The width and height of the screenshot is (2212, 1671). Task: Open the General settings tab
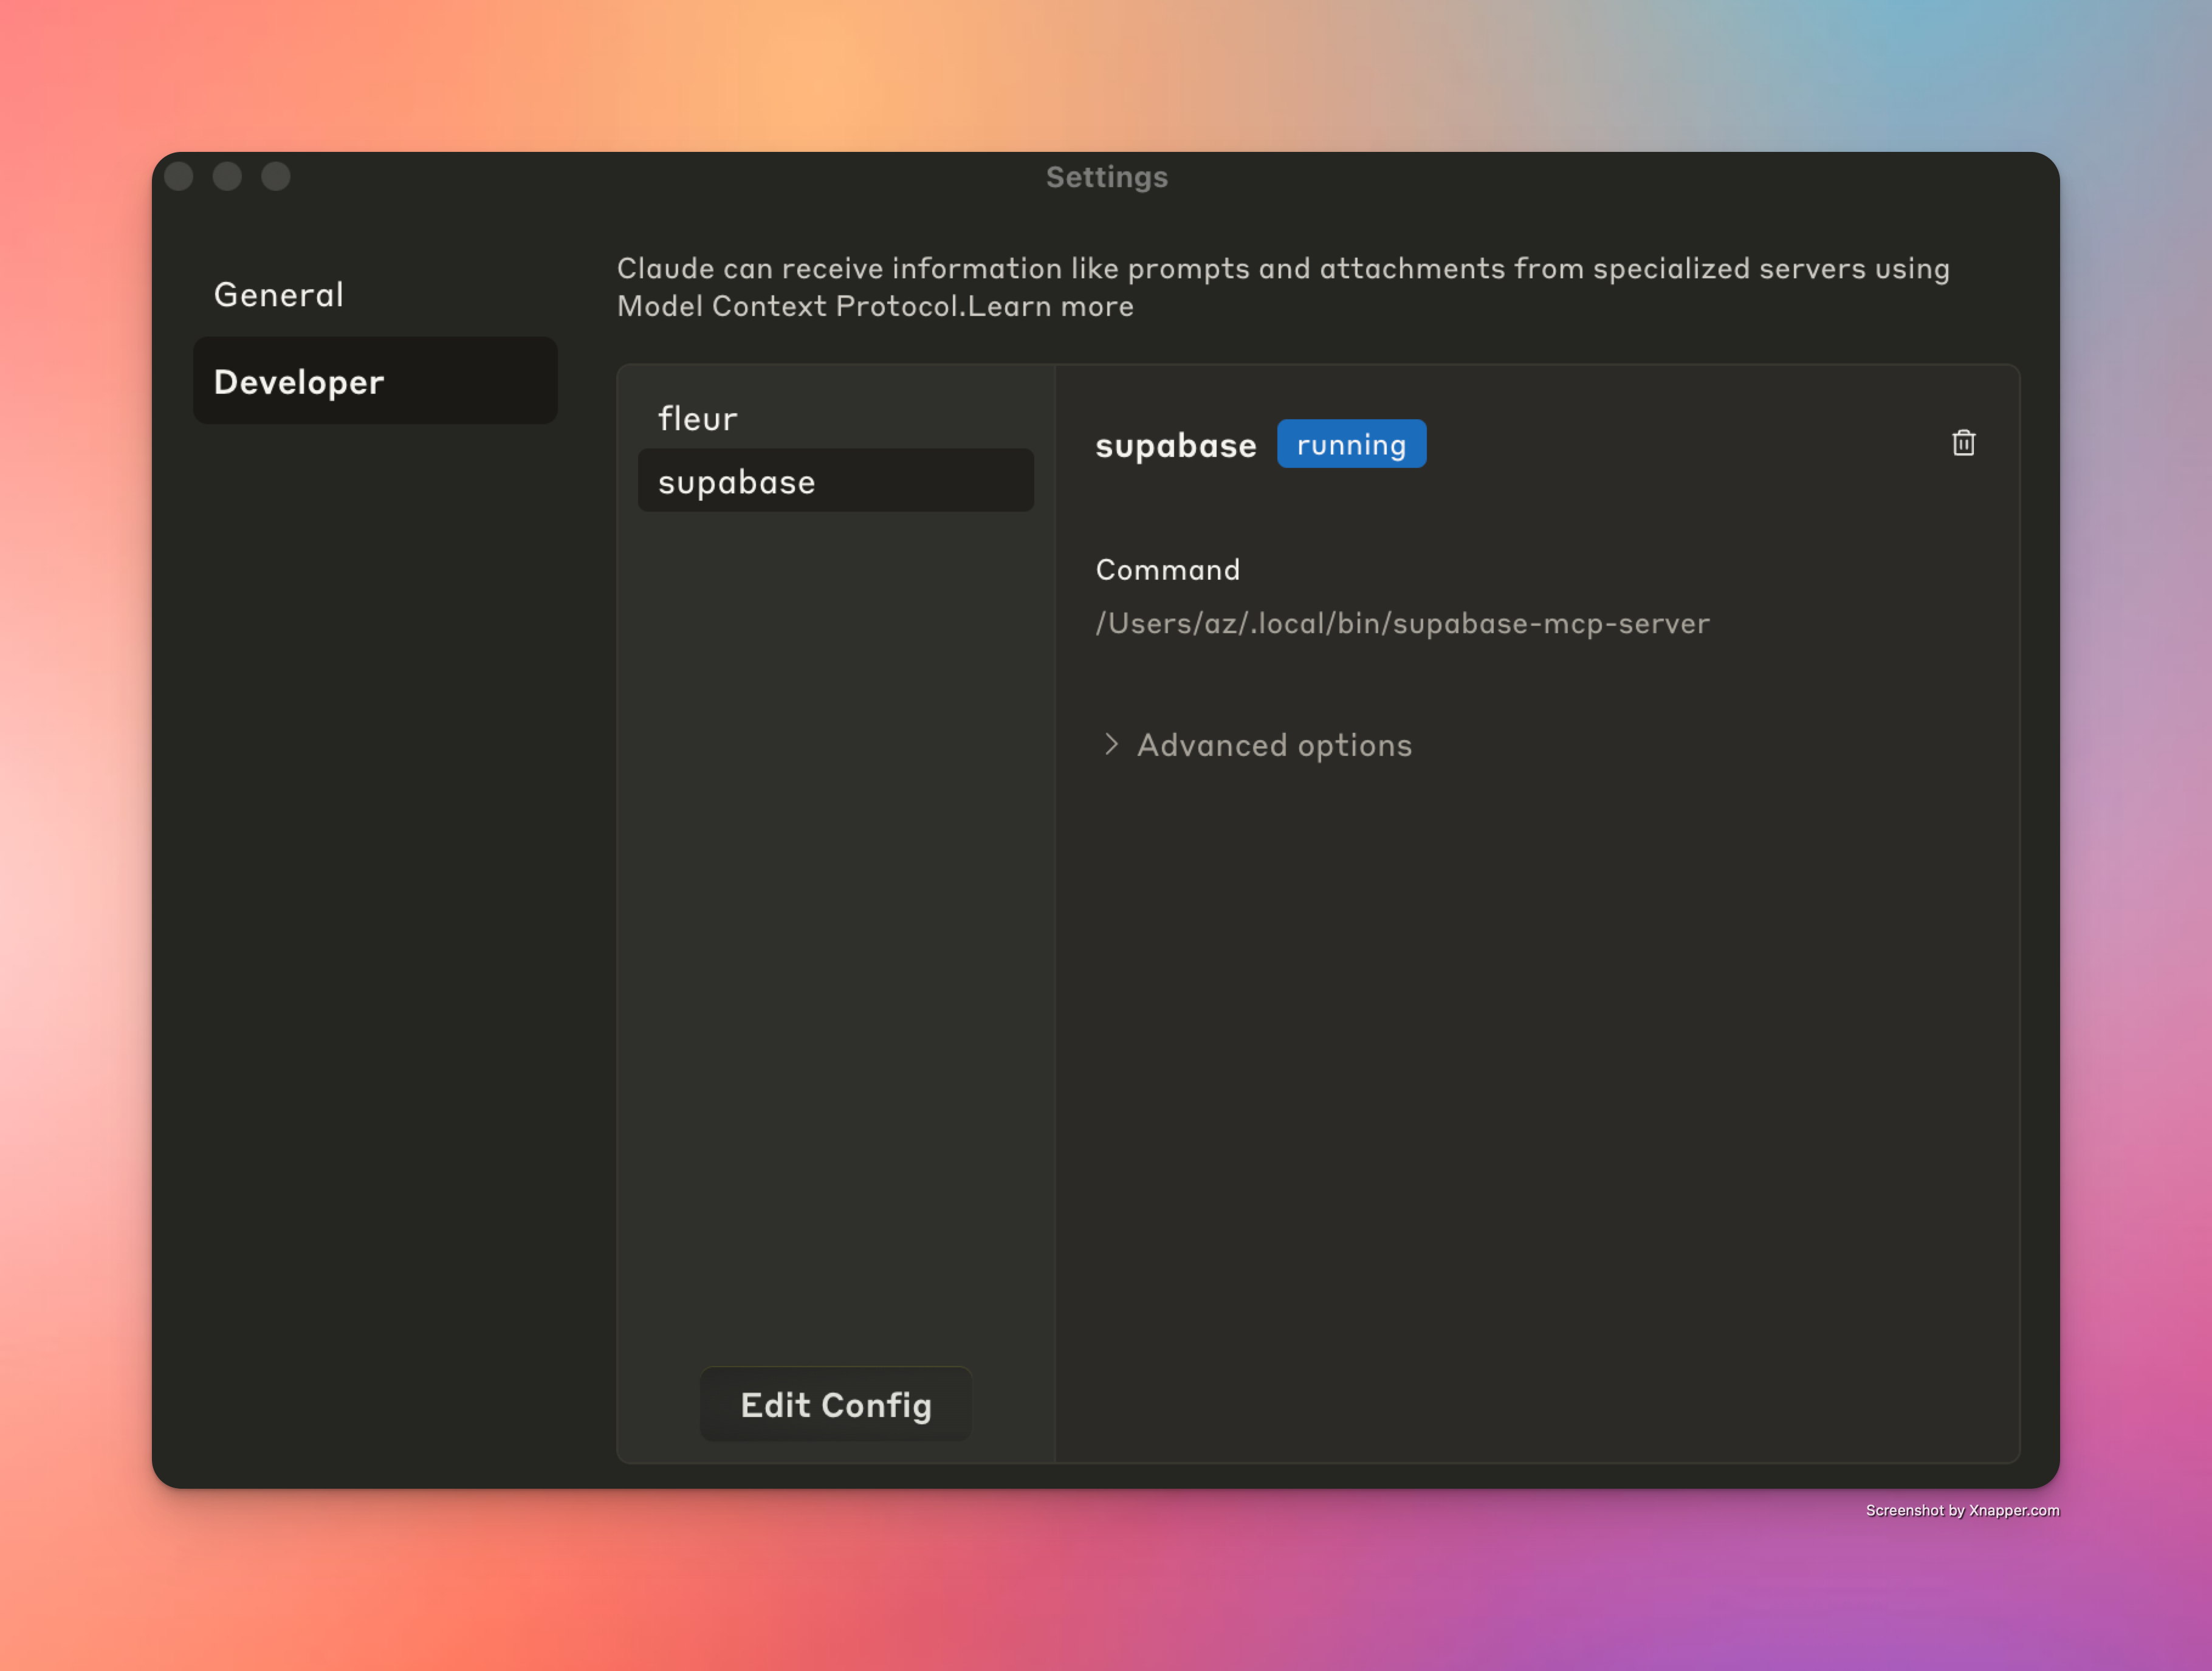[x=279, y=295]
